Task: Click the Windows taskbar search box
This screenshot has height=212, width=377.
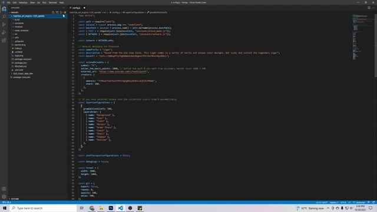Action: click(x=43, y=208)
